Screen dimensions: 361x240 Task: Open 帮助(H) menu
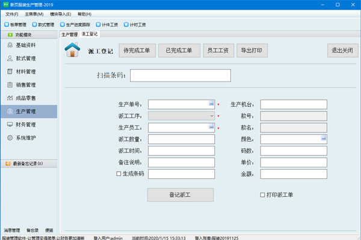pos(84,14)
